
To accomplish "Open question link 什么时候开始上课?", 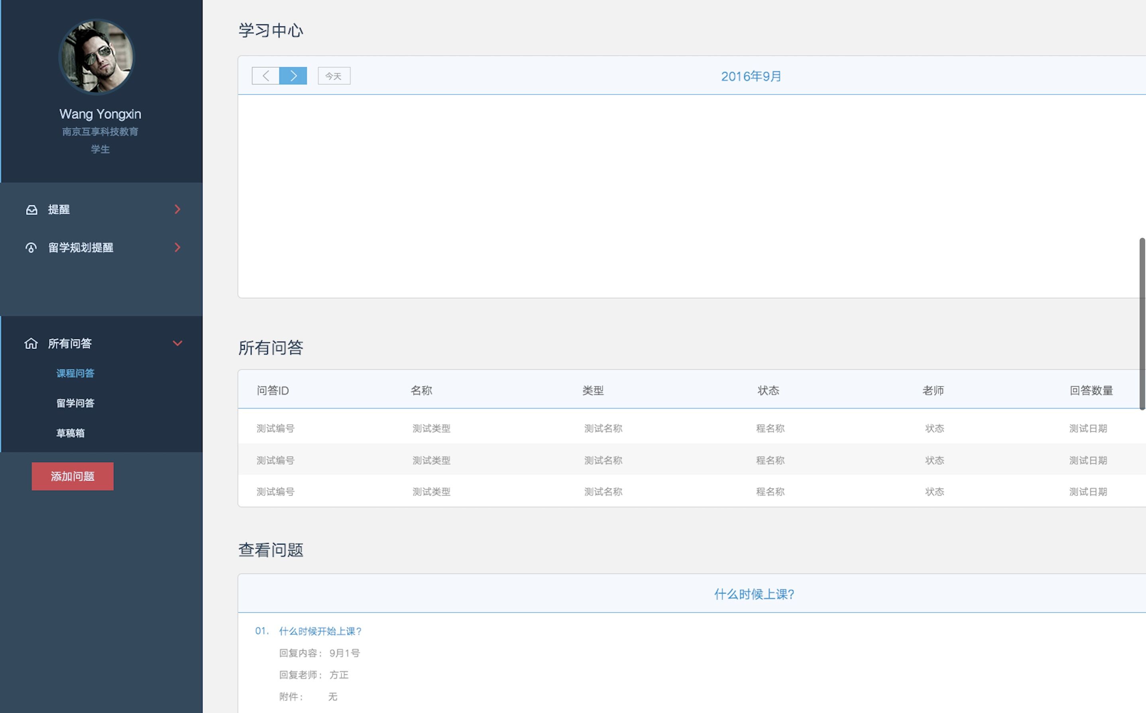I will [x=320, y=631].
